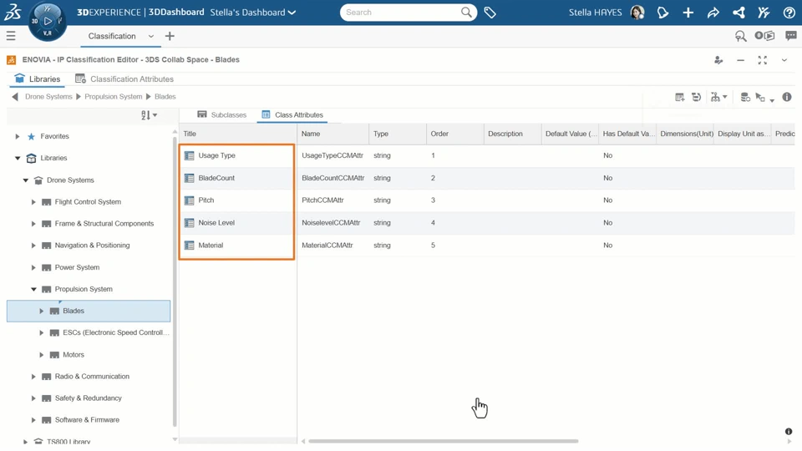Expand the Blades class
This screenshot has width=802, height=451.
[x=42, y=311]
